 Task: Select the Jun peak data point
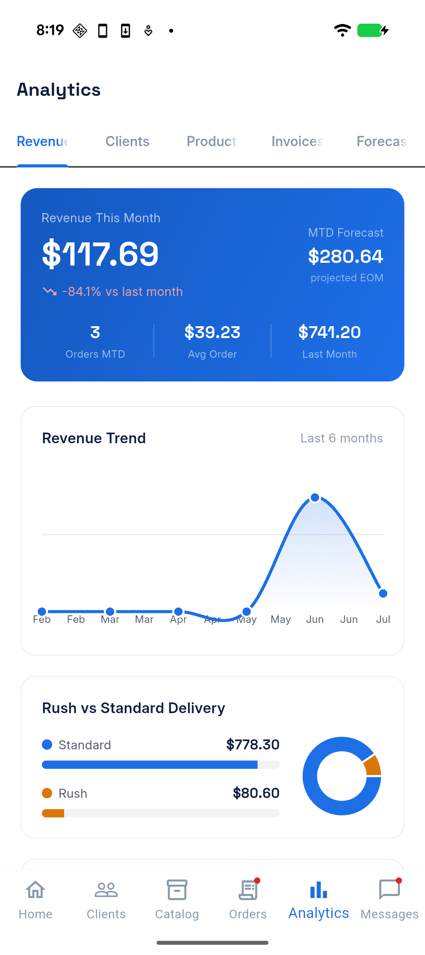click(x=315, y=498)
